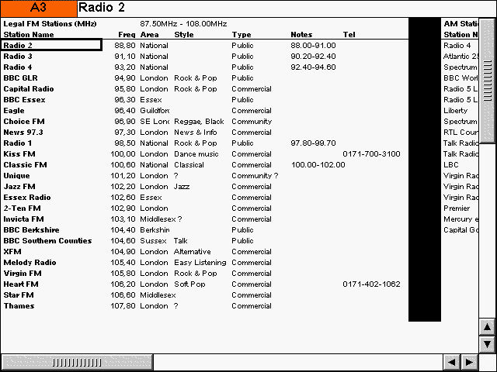Click the Kiss FM telephone number 0171-700-3100
Screen dimensions: 497x372
371,153
